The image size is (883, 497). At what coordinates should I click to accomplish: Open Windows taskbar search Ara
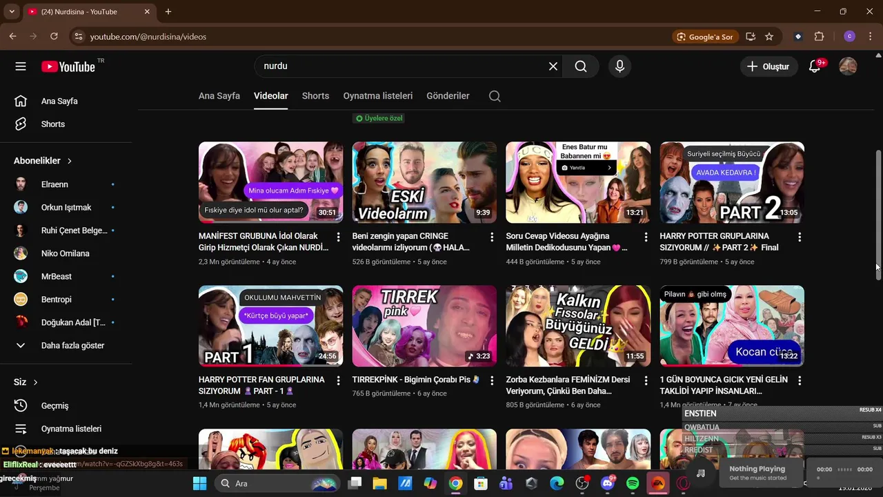click(x=279, y=483)
